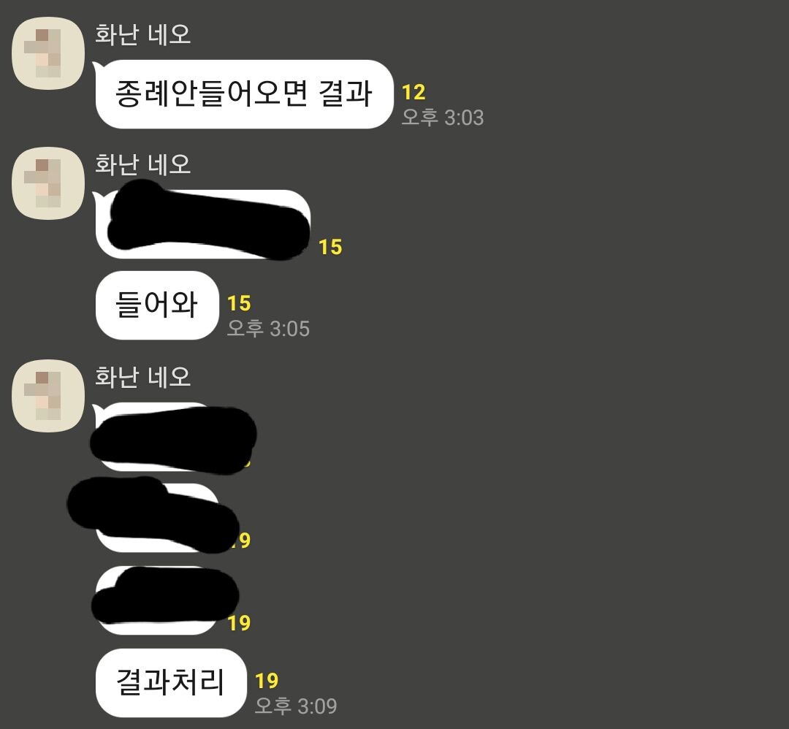Select the 화난 네오 sender name of the 3:09 group

coord(143,377)
